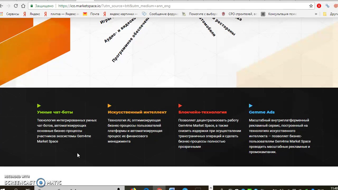Go forward using browser forward arrow

click(x=8, y=6)
